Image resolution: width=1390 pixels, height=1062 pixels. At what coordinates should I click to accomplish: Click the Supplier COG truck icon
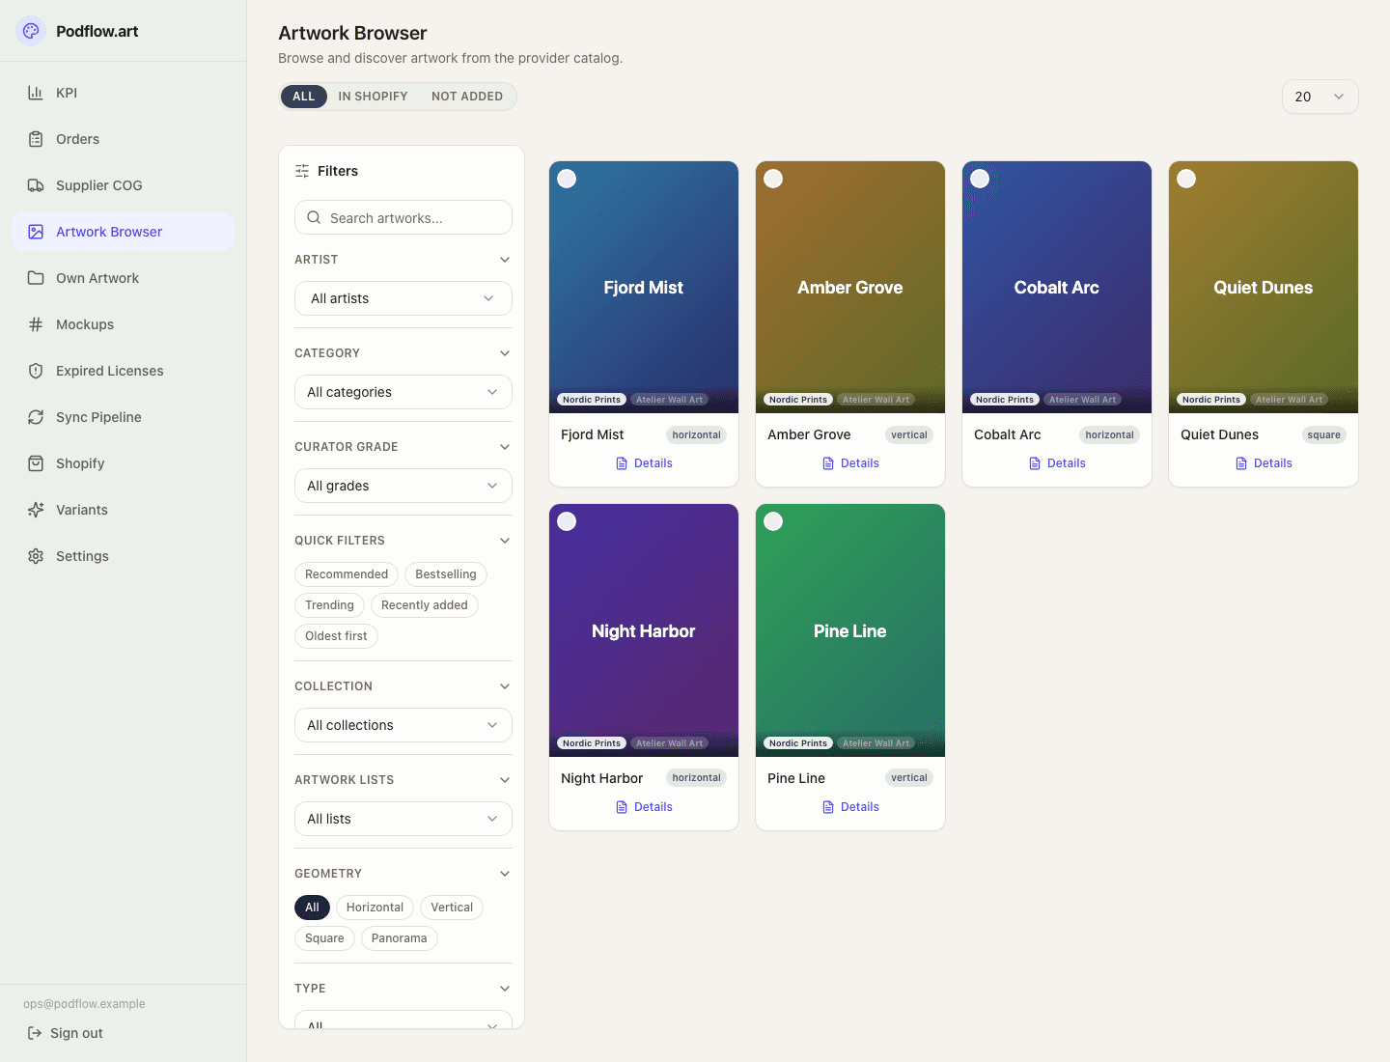point(36,185)
